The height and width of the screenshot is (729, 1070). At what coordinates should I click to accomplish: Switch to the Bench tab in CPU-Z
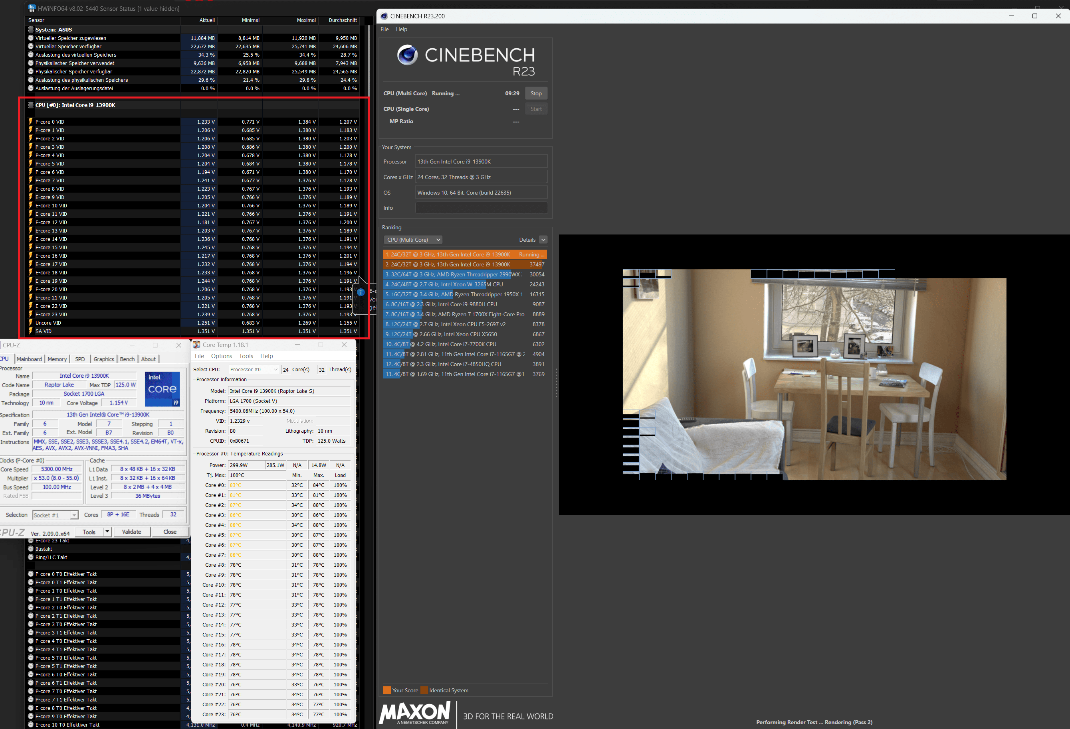point(127,359)
